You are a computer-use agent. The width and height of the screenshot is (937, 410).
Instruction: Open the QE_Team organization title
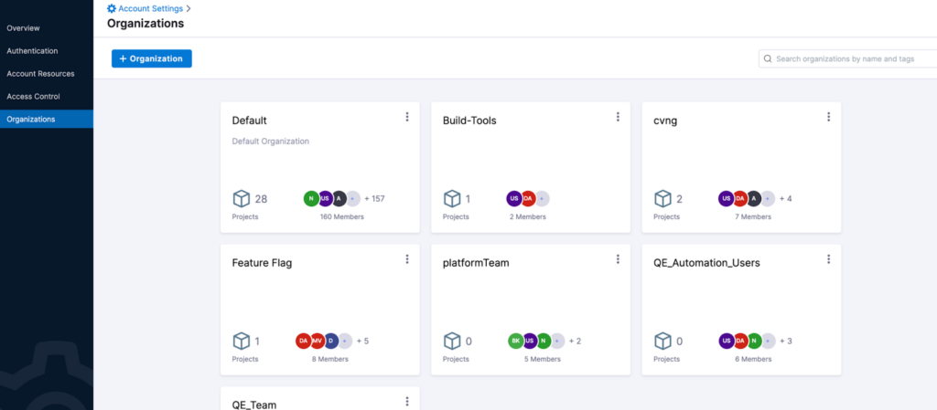click(x=254, y=405)
